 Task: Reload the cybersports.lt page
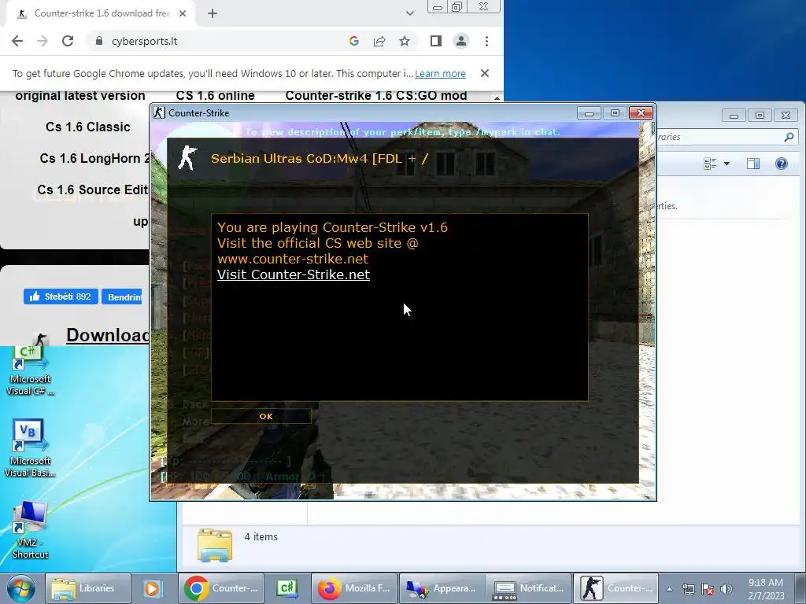pyautogui.click(x=68, y=41)
